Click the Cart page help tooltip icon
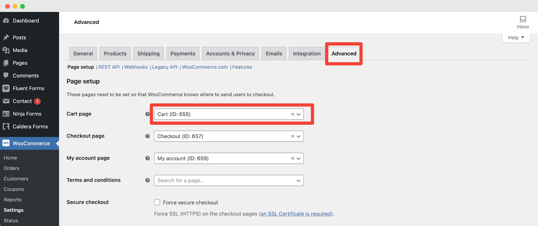This screenshot has height=226, width=538. 147,114
